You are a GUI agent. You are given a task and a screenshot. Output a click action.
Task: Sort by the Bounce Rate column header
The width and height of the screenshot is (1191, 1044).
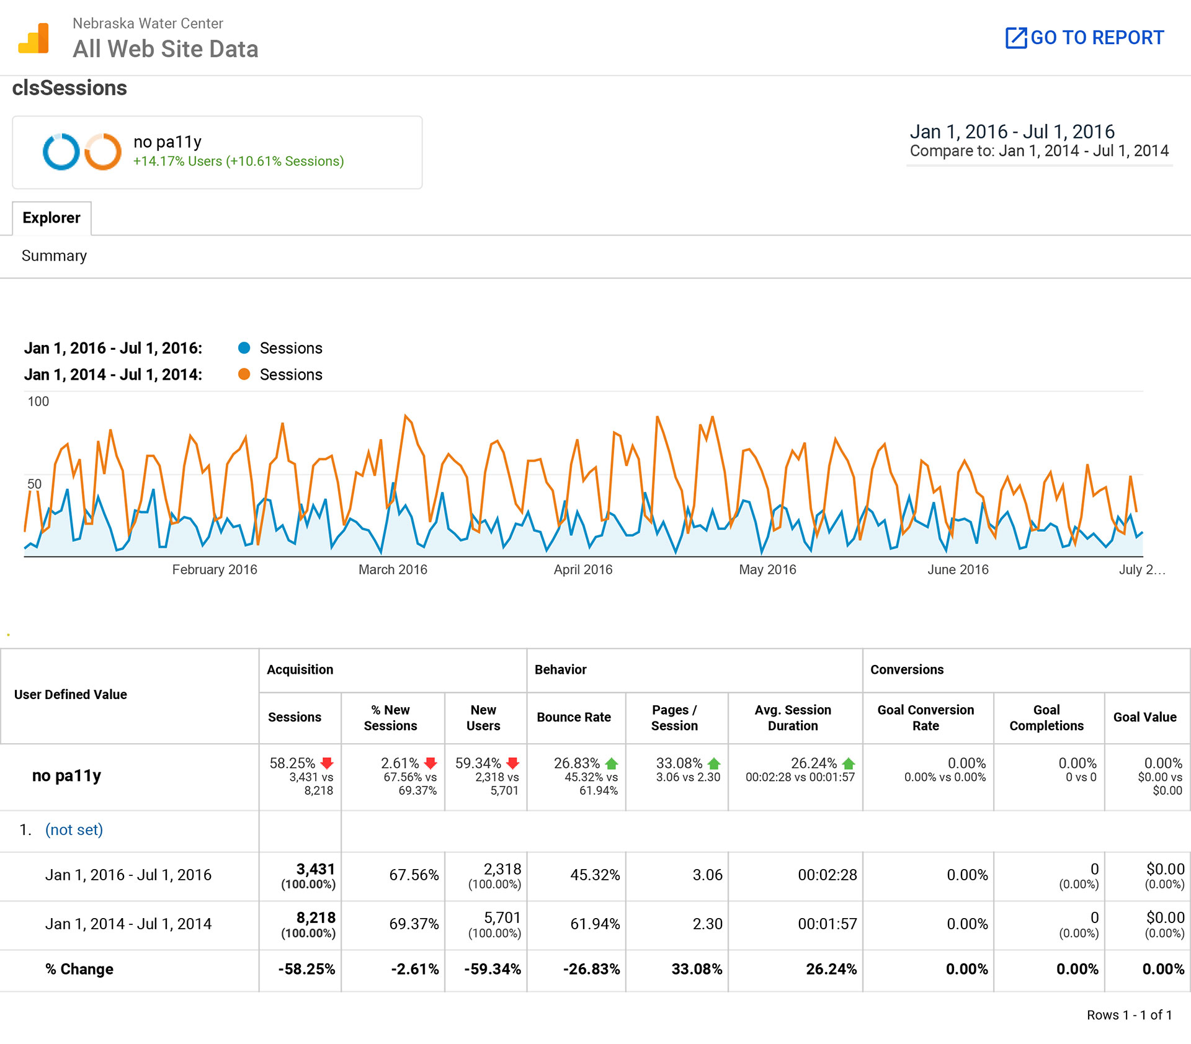(574, 717)
